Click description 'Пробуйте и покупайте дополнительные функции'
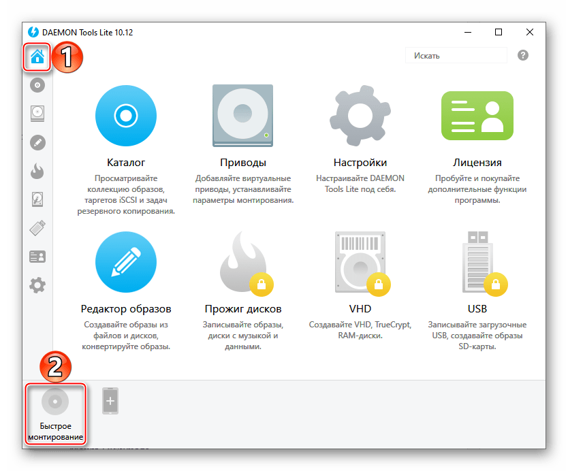The width and height of the screenshot is (568, 471). click(x=477, y=189)
